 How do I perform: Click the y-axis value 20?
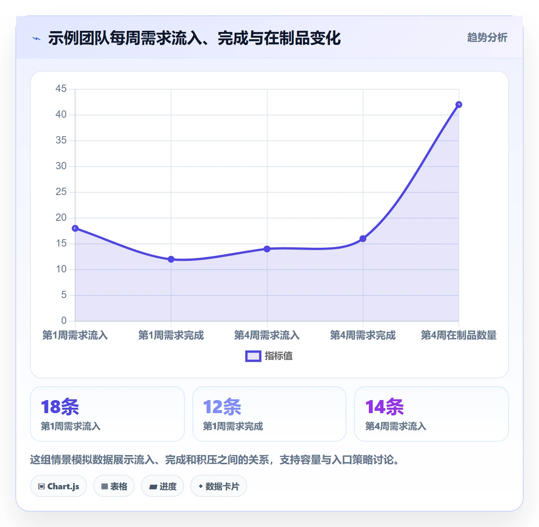pyautogui.click(x=61, y=218)
